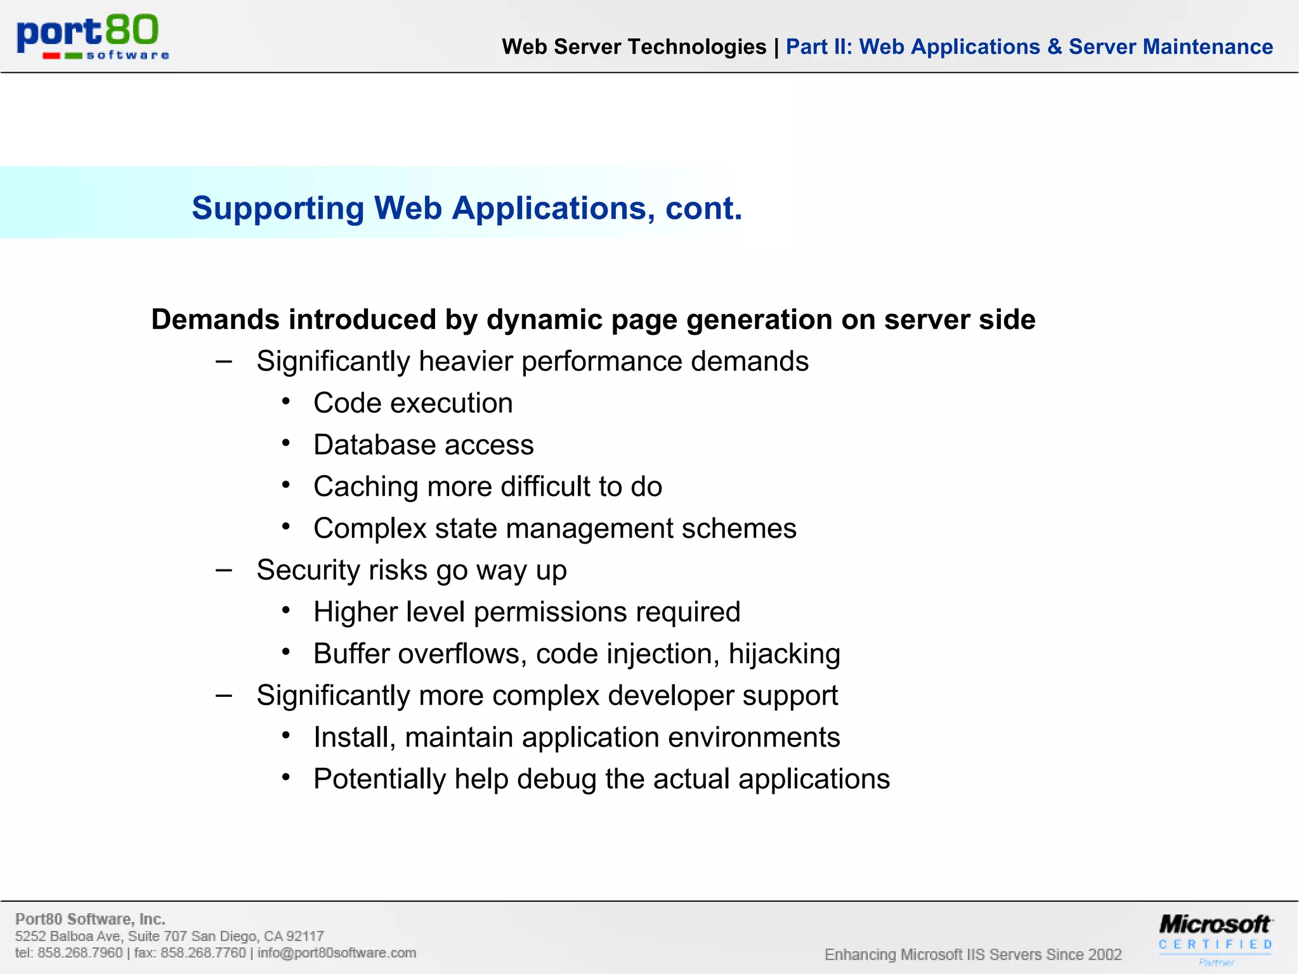Click footer 'Port80 Software, Inc.' name
Viewport: 1299px width, 974px height.
[90, 919]
